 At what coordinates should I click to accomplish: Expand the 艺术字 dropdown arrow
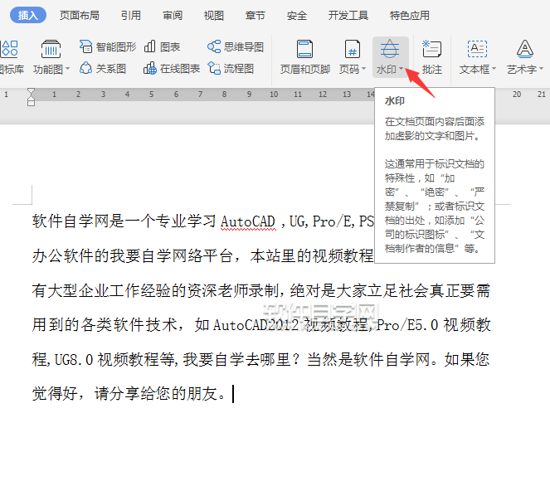541,69
